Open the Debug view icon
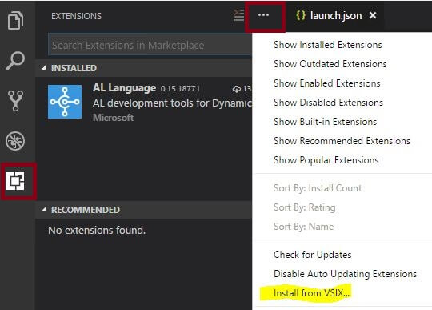The width and height of the screenshot is (432, 310). 15,141
